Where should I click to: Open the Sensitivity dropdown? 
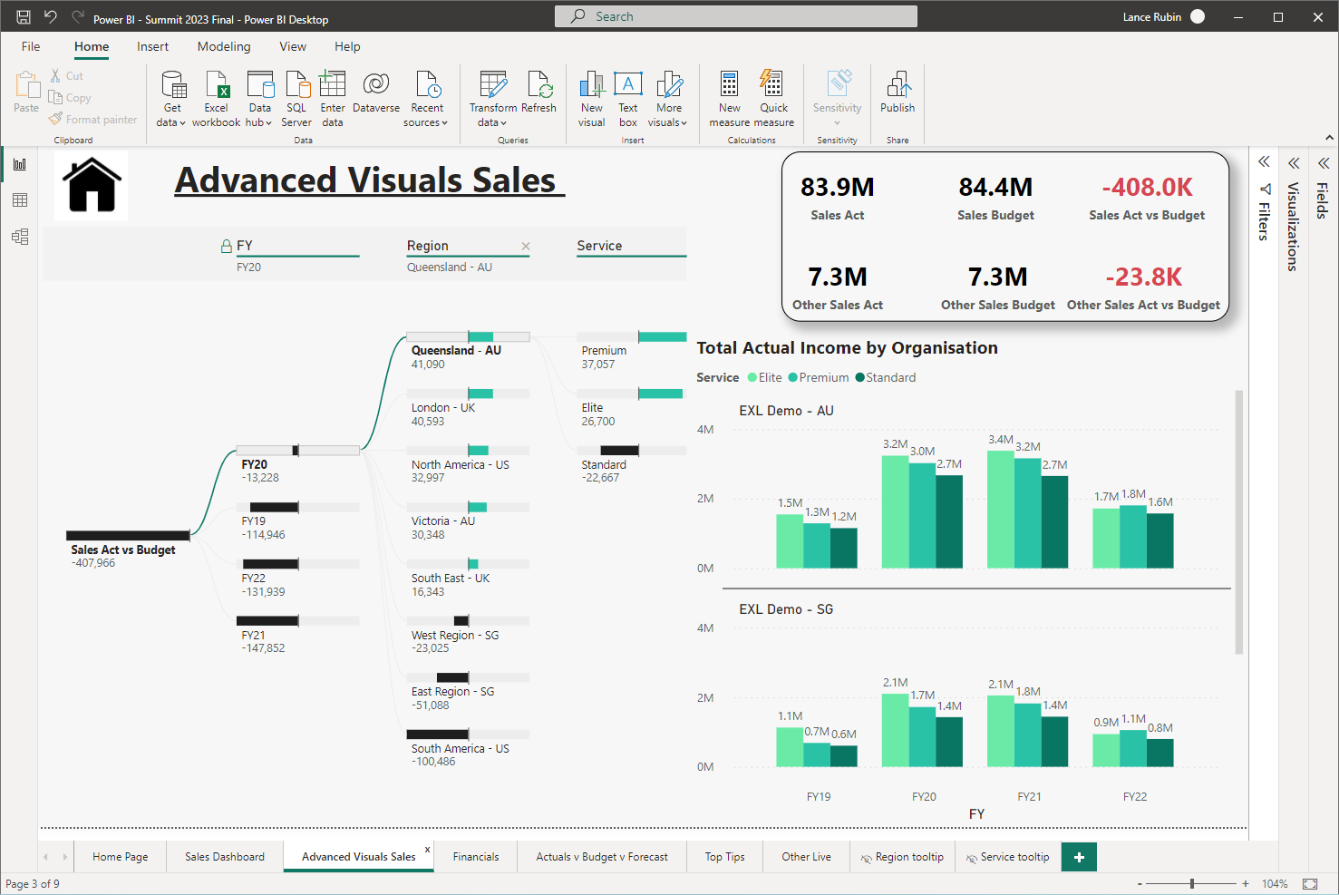837,99
